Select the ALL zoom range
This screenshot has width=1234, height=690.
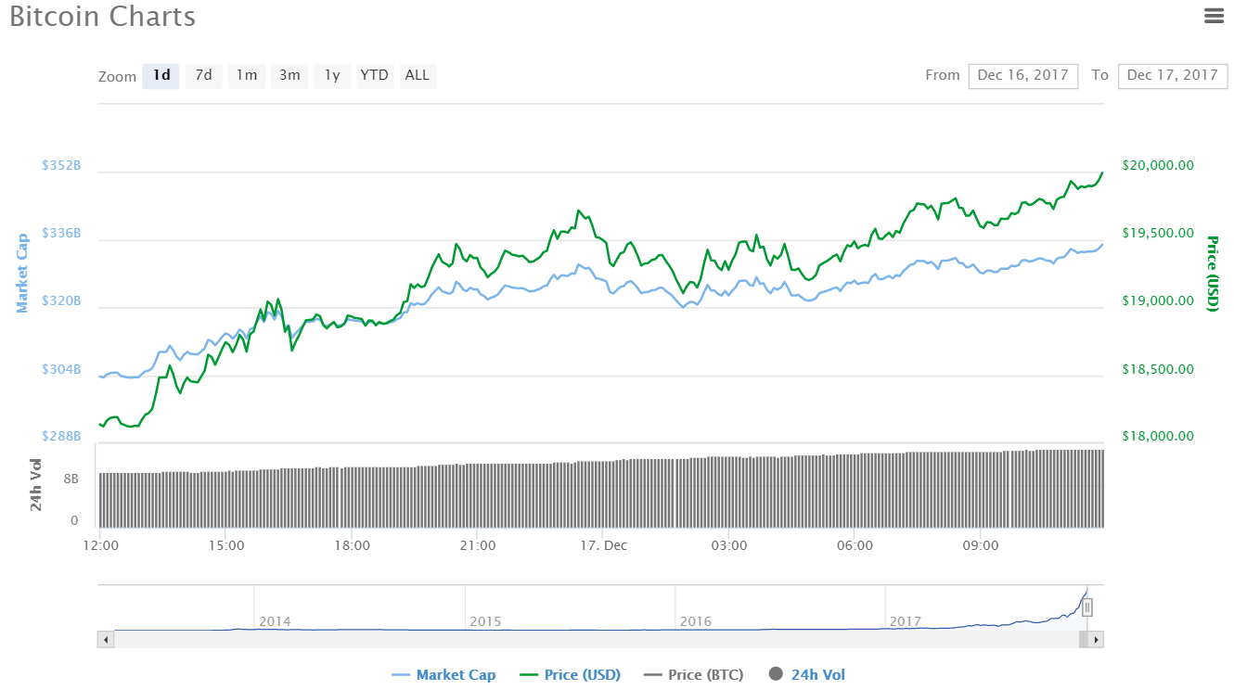click(418, 76)
